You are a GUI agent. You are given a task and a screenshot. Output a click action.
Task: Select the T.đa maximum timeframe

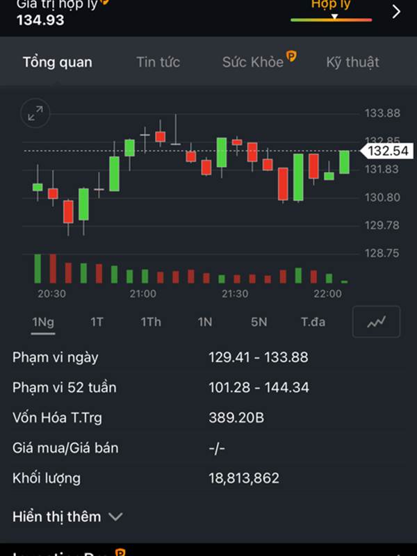coord(313,322)
